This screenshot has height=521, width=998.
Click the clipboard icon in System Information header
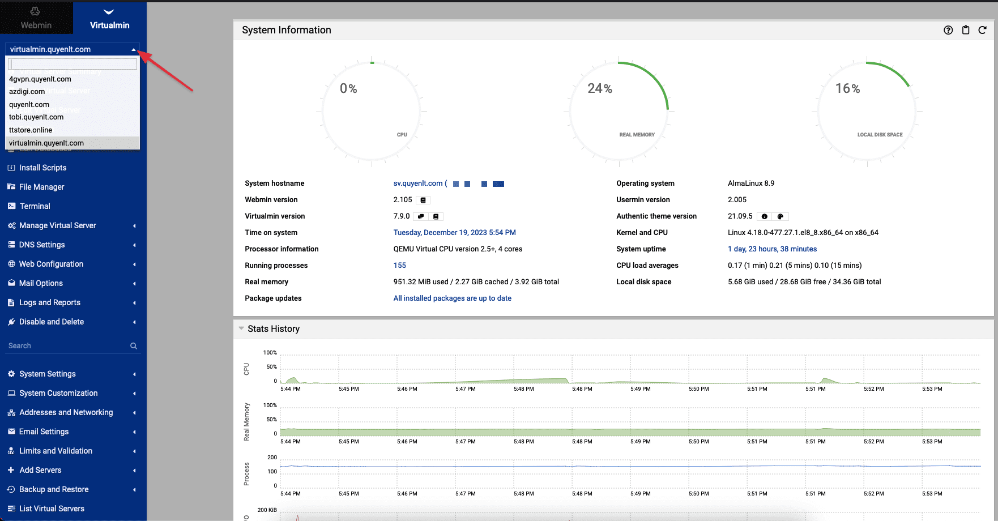966,30
